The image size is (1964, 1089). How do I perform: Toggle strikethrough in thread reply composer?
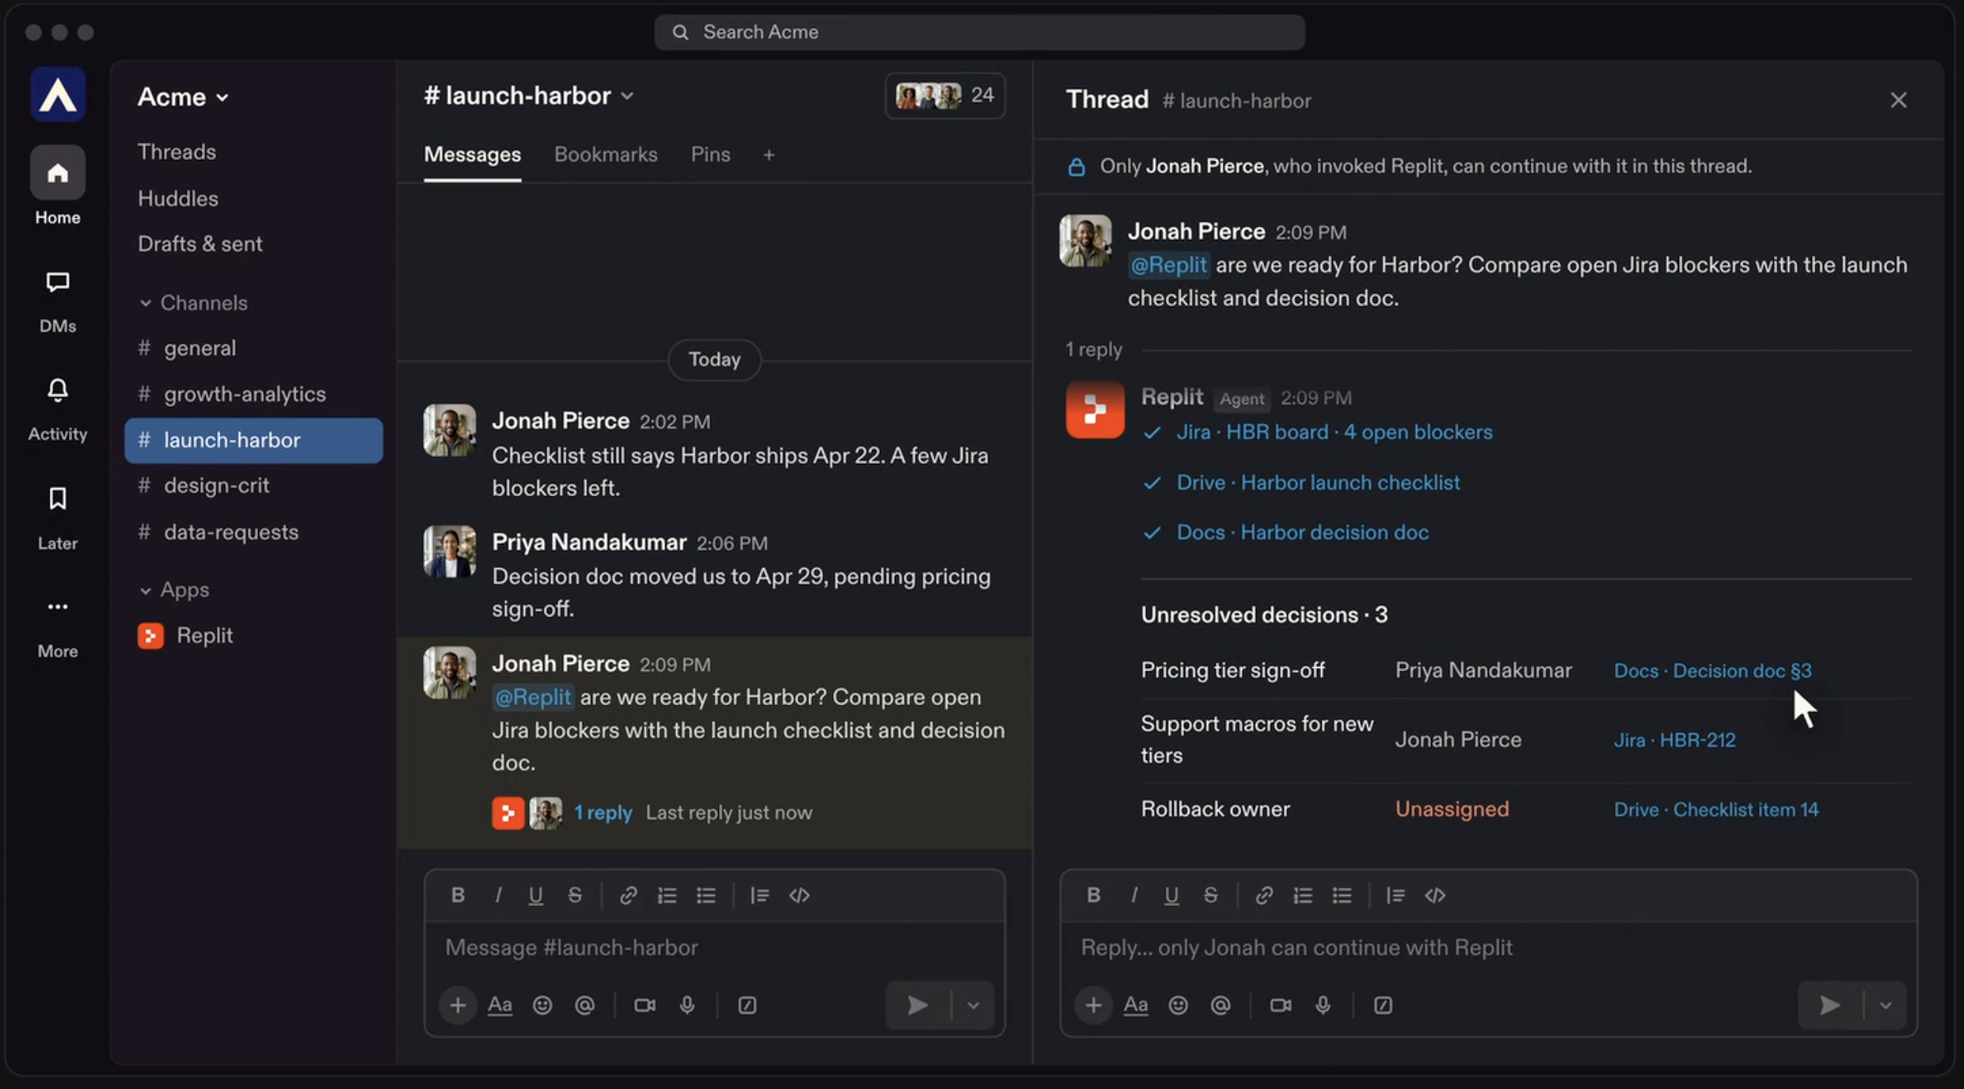pos(1210,895)
